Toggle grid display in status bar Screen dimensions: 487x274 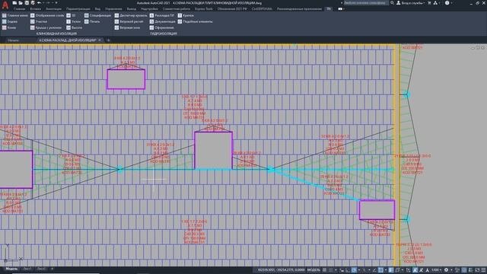(324, 270)
